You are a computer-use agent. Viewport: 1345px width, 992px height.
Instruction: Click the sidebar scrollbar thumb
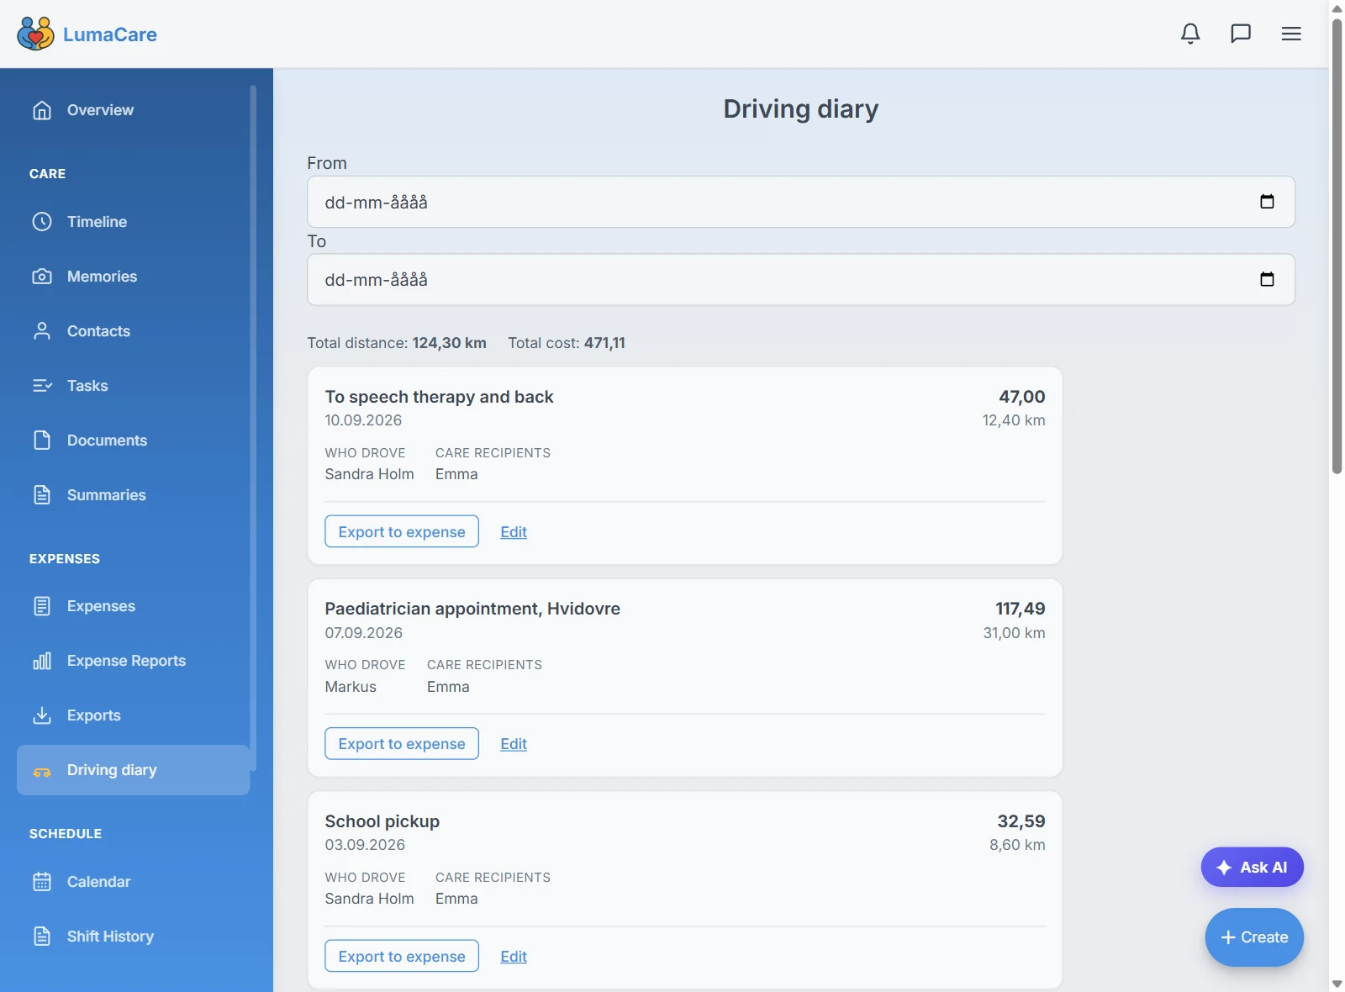[253, 427]
